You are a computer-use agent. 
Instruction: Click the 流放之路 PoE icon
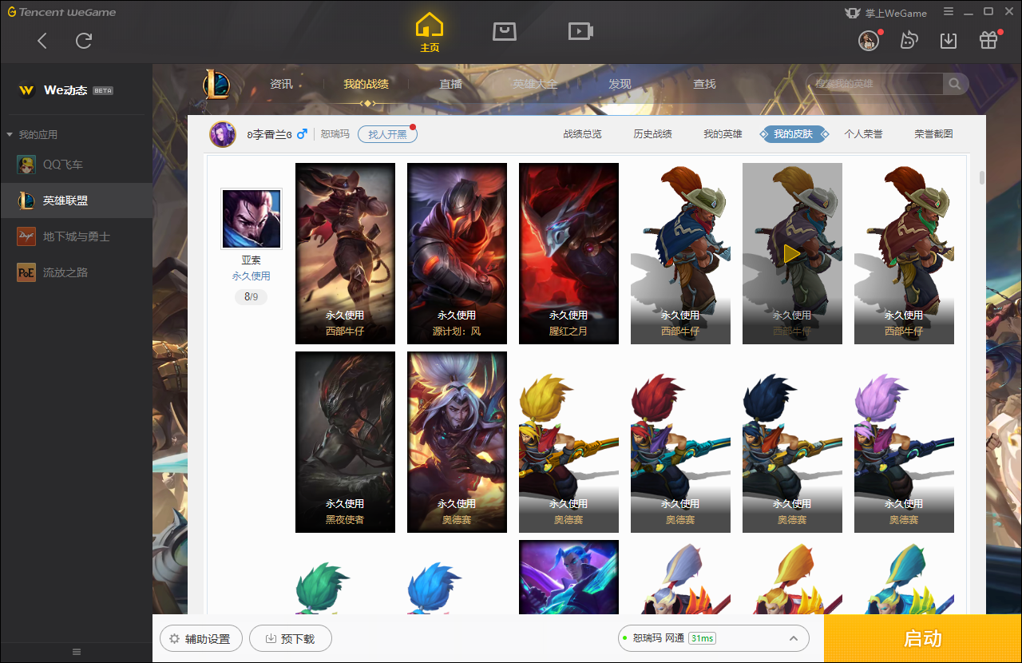[x=26, y=272]
